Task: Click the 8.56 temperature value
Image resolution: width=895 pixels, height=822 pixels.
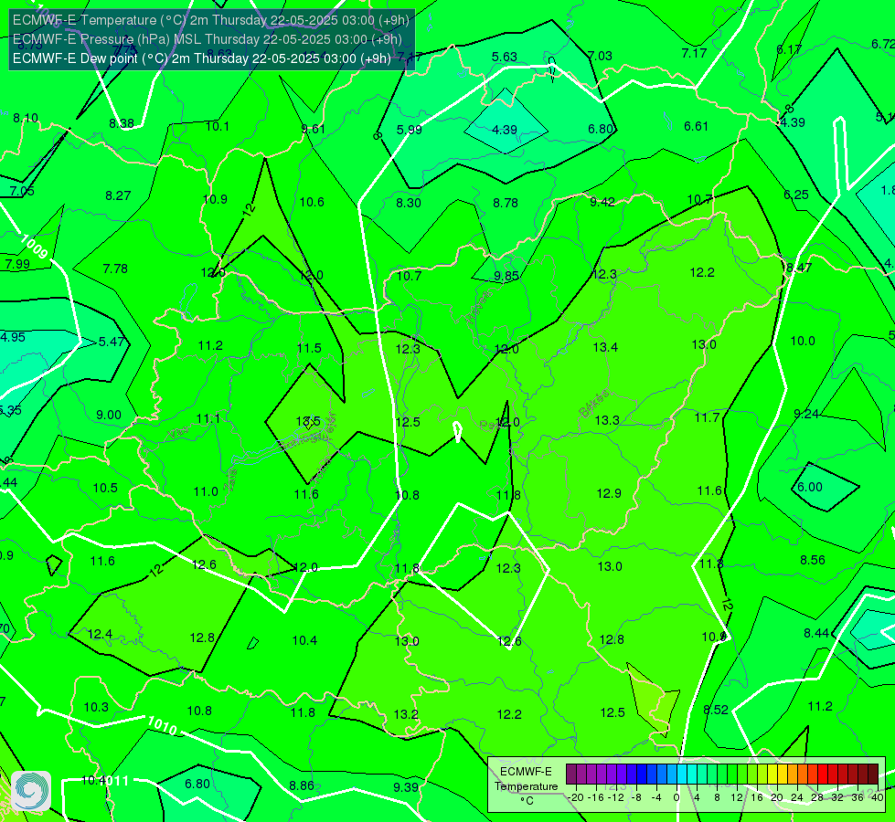Action: (x=813, y=560)
